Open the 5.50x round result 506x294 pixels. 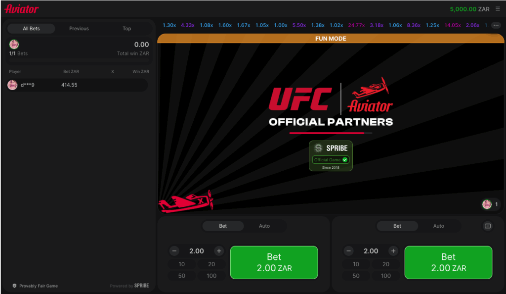[x=299, y=25]
